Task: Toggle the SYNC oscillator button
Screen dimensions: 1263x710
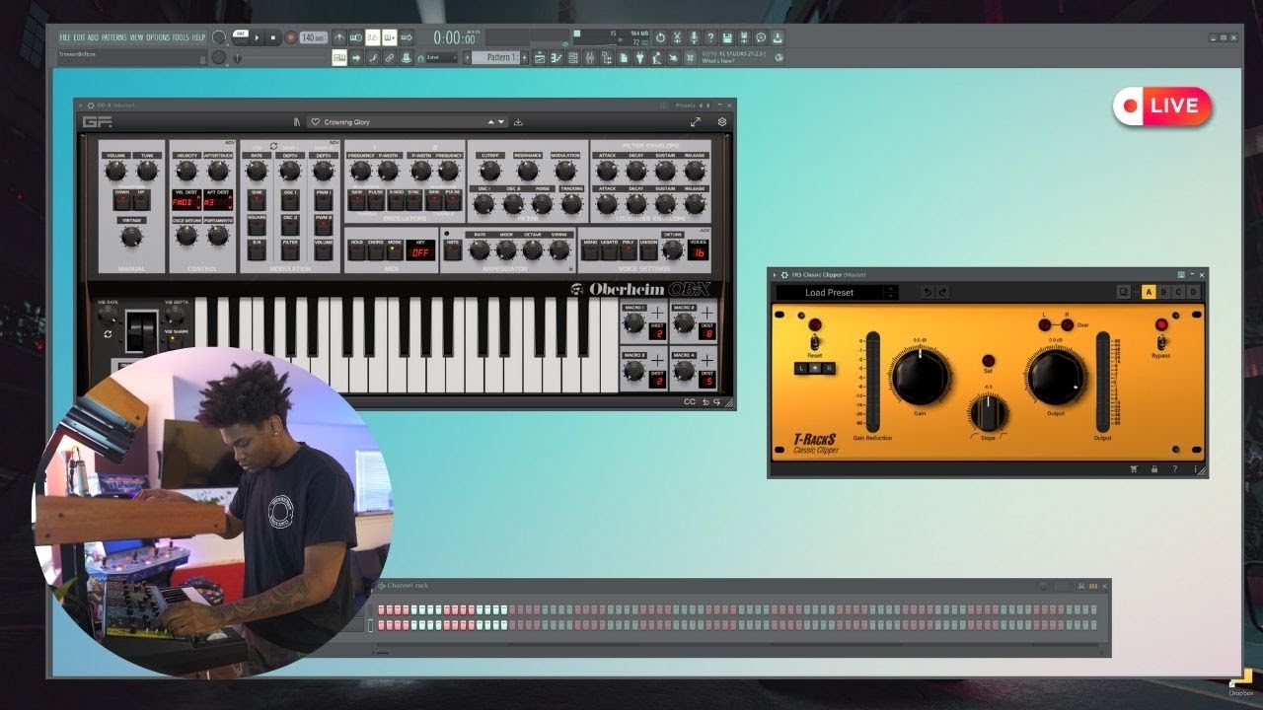Action: pyautogui.click(x=413, y=199)
